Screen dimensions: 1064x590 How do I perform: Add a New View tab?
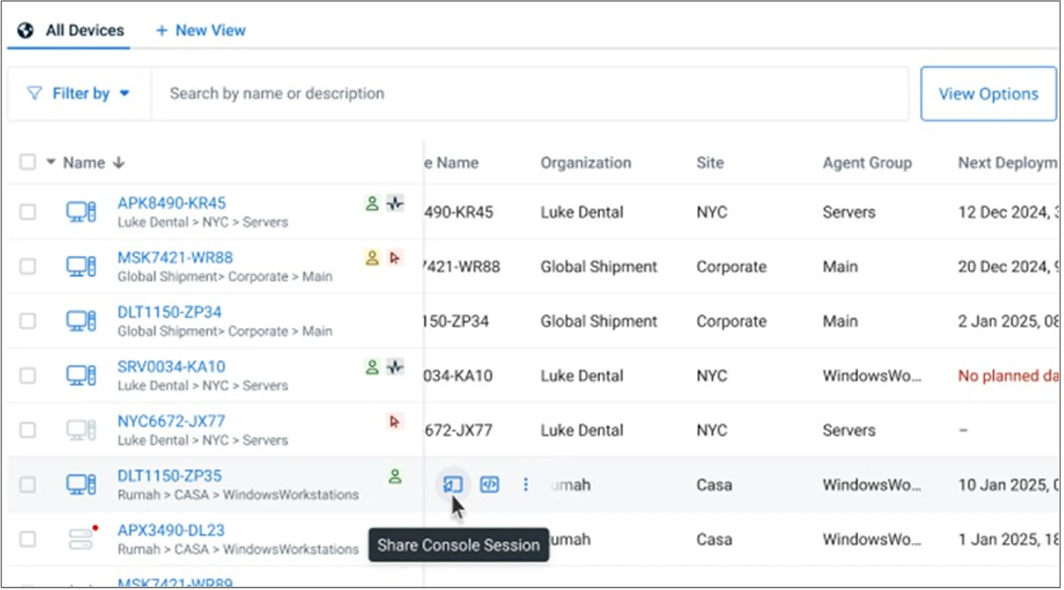click(201, 31)
